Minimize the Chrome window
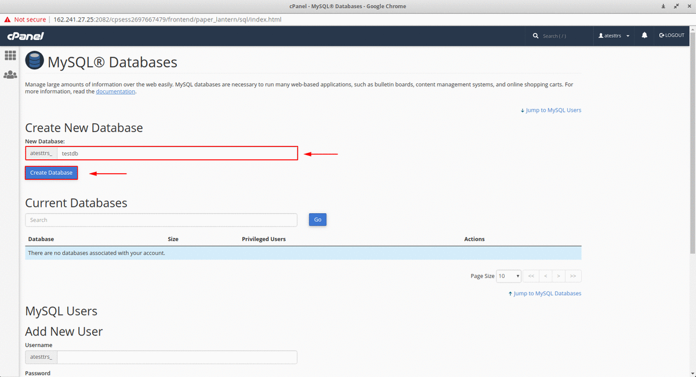Image resolution: width=696 pixels, height=377 pixels. [x=664, y=6]
